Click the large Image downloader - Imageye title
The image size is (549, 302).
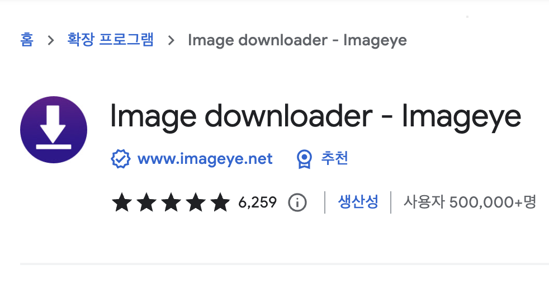[315, 117]
